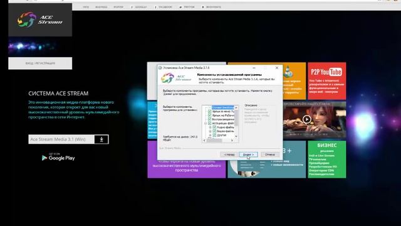Open the Форум menu item on the website
401x226 pixels.
118,7
